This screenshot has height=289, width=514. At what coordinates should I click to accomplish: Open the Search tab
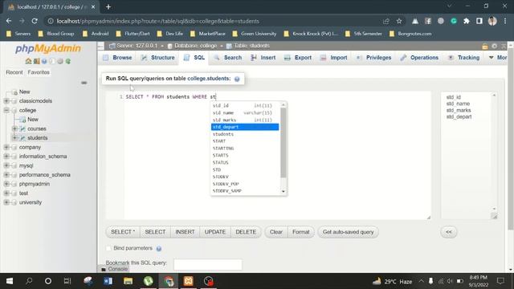(228, 57)
